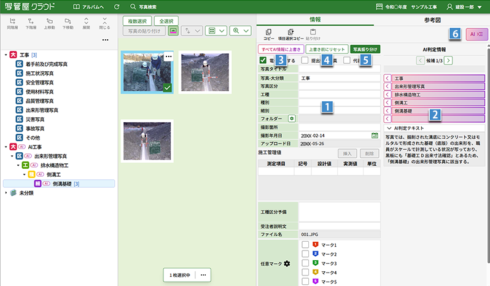Collapse the 工事 [3] tree node
Viewport: 490px width, 286px height.
coord(6,55)
